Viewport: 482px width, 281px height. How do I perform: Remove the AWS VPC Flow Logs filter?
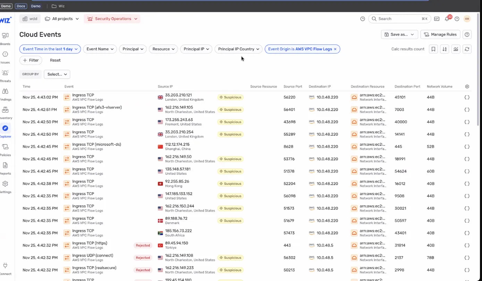(x=335, y=49)
